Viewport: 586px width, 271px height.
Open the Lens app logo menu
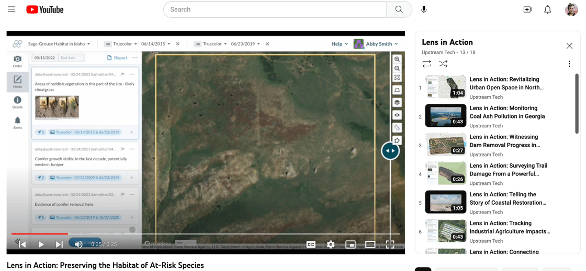(17, 44)
